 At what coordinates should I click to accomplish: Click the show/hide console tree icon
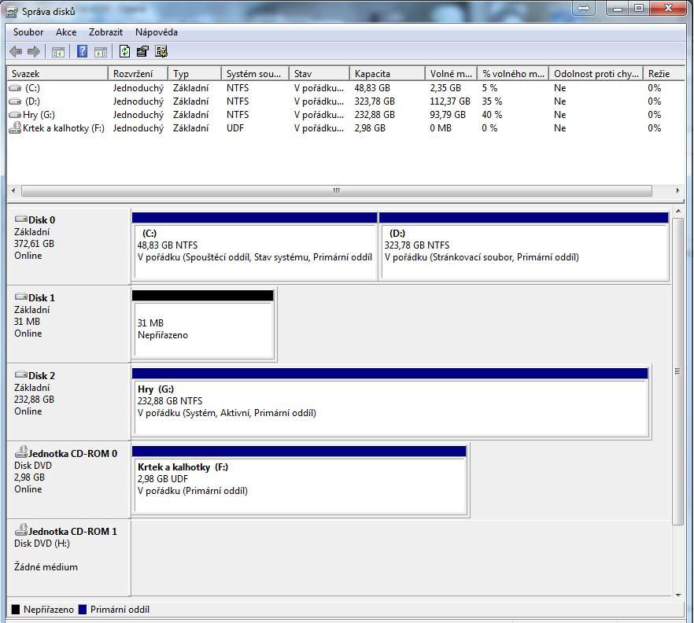[57, 52]
